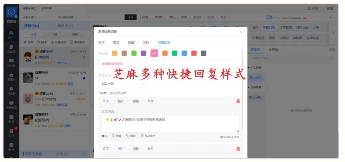Image resolution: width=345 pixels, height=162 pixels.
Task: Click the 排序 sort icon
Action: (x=25, y=42)
